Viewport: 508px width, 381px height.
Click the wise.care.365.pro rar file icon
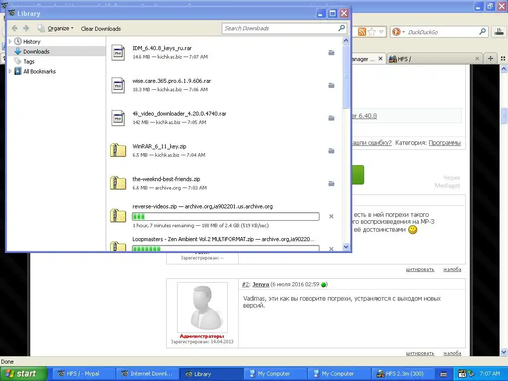point(118,85)
